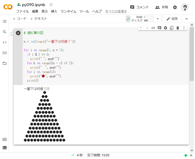Open more cell actions menu
The image size is (195, 159).
[184, 28]
